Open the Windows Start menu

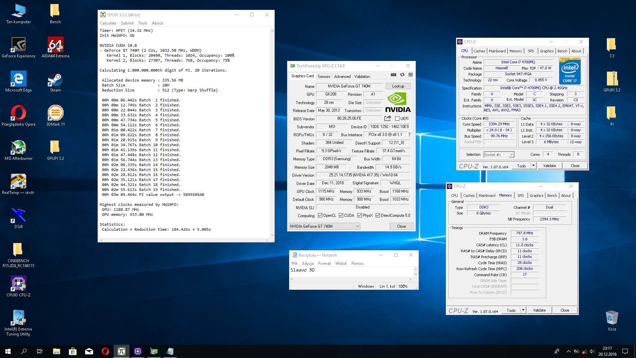pos(8,351)
